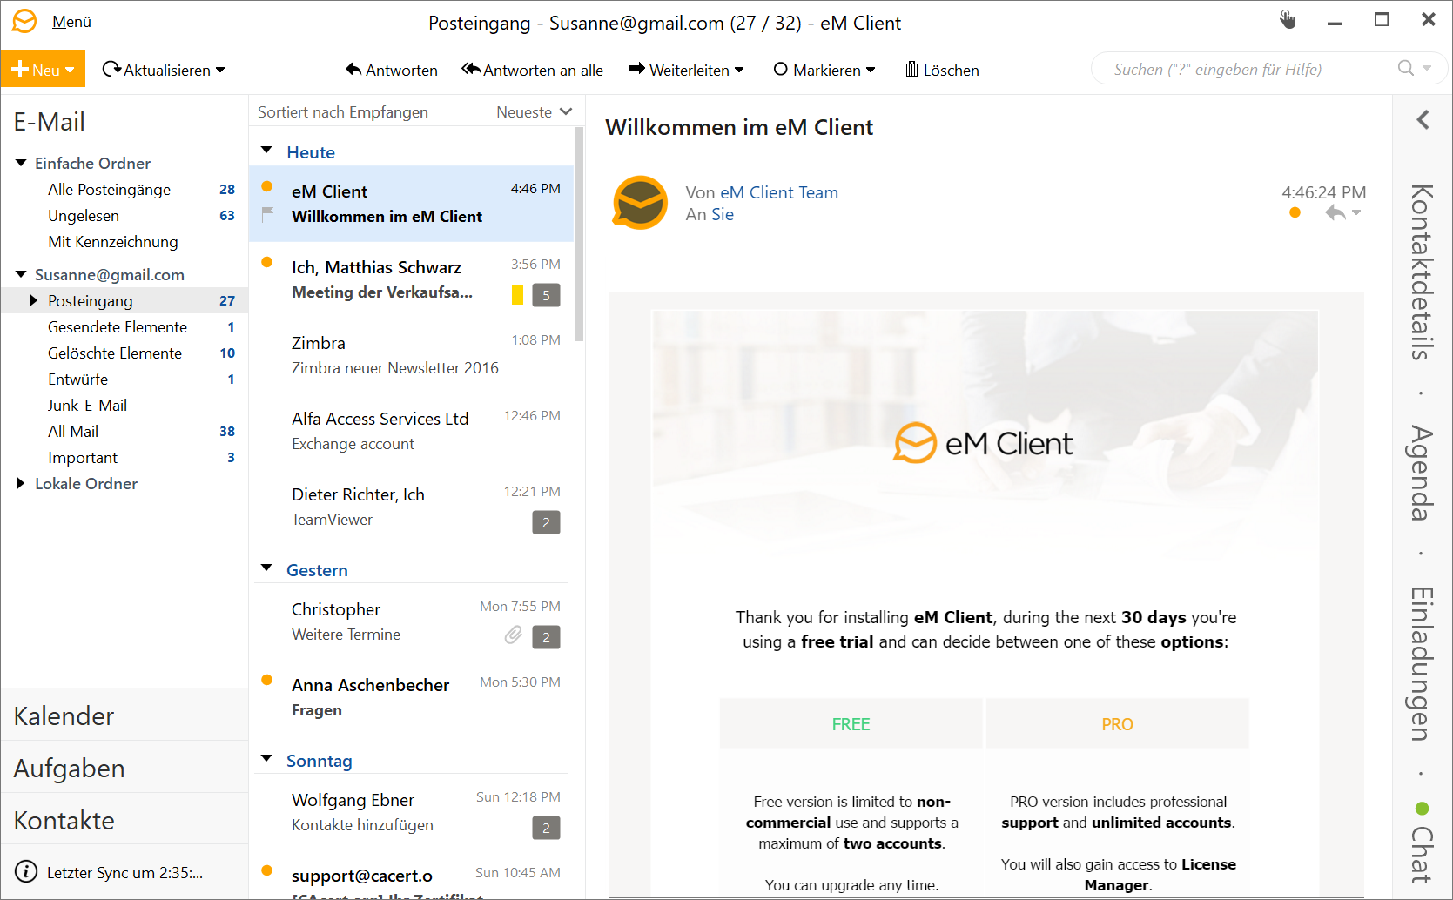Refresh mail with Aktualisieren
Image resolution: width=1453 pixels, height=900 pixels.
click(157, 70)
